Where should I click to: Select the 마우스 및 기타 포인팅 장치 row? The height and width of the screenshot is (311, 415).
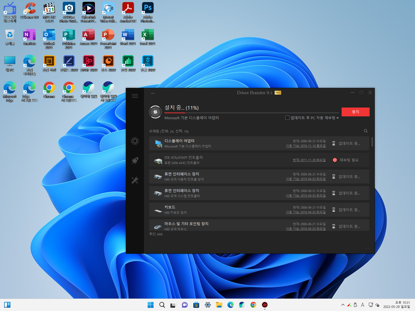pos(259,225)
